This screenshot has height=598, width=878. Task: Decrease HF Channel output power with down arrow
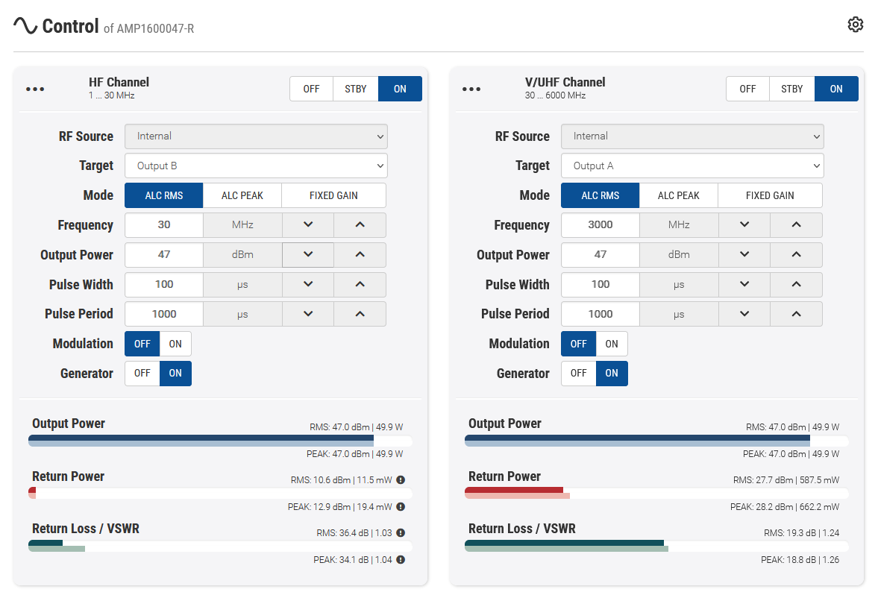point(308,254)
